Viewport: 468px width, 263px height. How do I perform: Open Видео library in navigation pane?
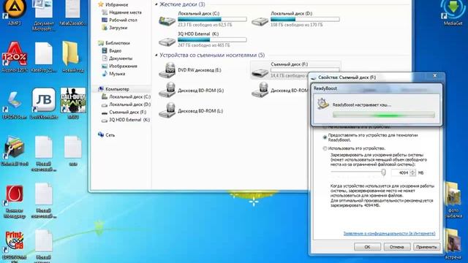pyautogui.click(x=115, y=50)
